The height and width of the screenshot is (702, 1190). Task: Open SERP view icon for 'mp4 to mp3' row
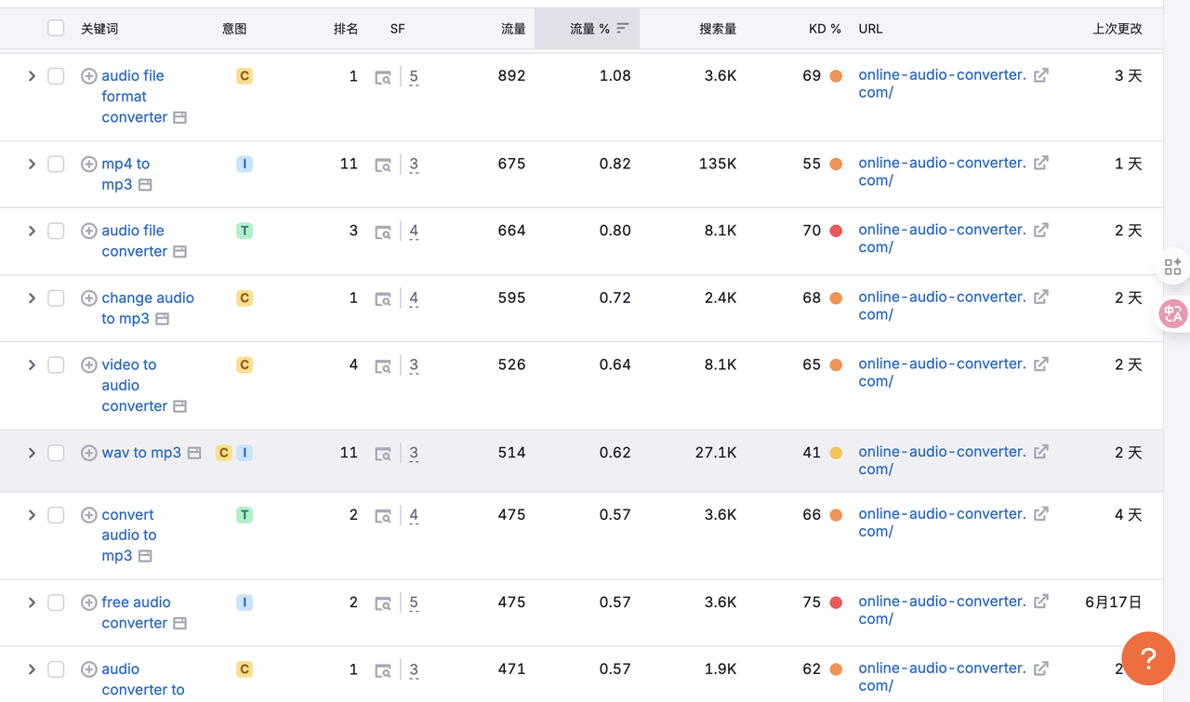[x=383, y=165]
